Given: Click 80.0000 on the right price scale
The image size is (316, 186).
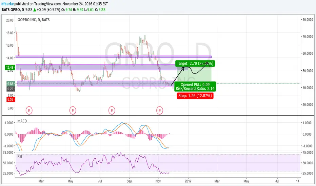Looking at the screenshot, I should coord(308,20).
